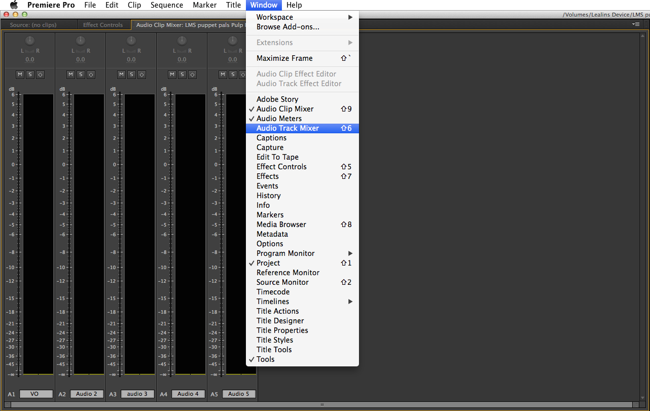This screenshot has height=411, width=650.
Task: Open Effects panel from menu
Action: 302,176
